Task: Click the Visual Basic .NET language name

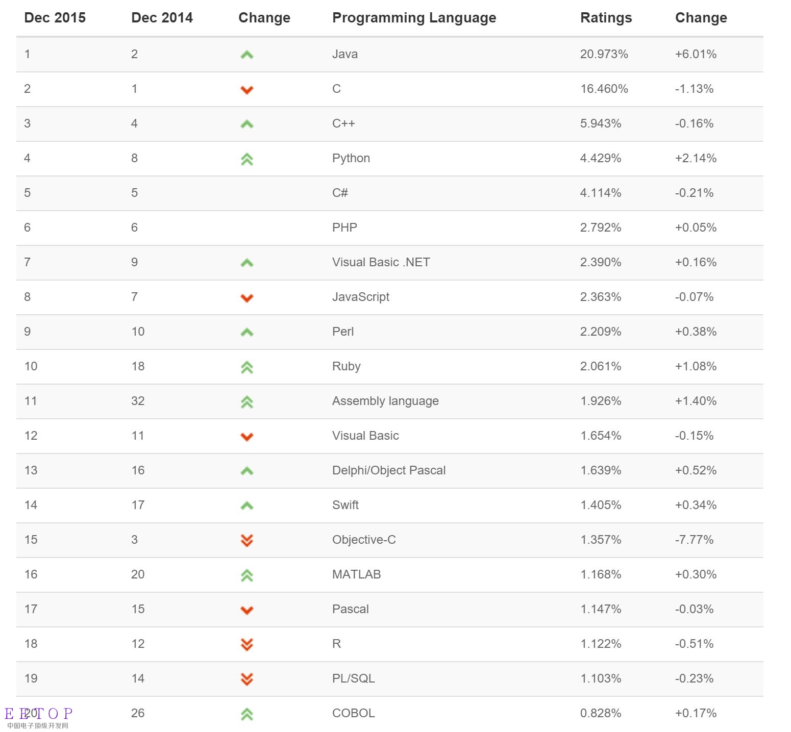Action: pyautogui.click(x=381, y=262)
